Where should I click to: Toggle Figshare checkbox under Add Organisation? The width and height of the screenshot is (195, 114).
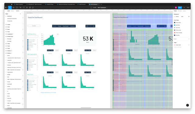tap(28, 61)
